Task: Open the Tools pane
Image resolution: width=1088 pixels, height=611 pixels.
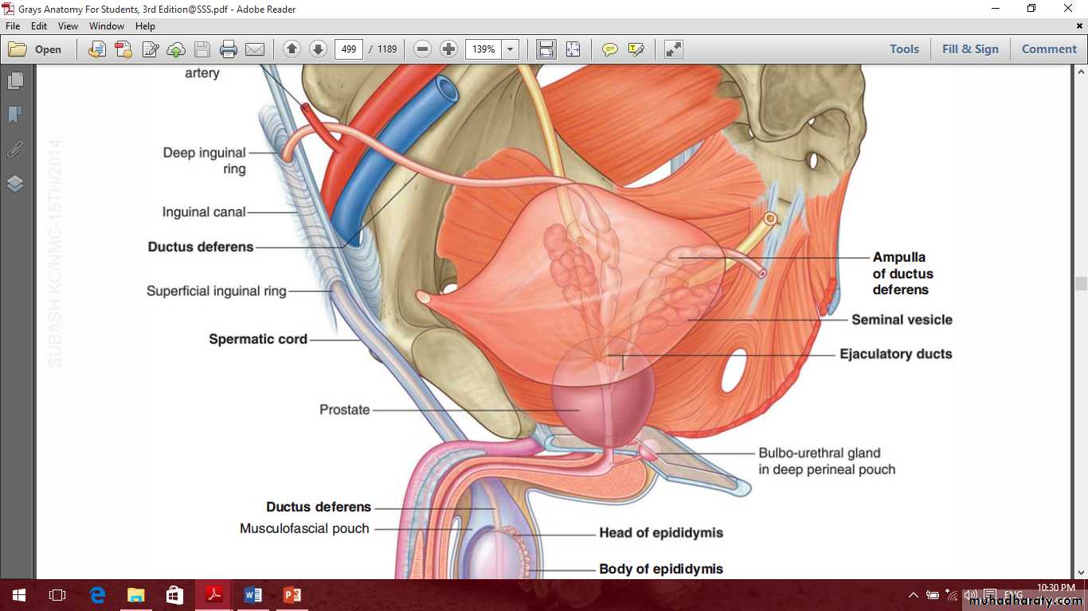Action: coord(904,49)
